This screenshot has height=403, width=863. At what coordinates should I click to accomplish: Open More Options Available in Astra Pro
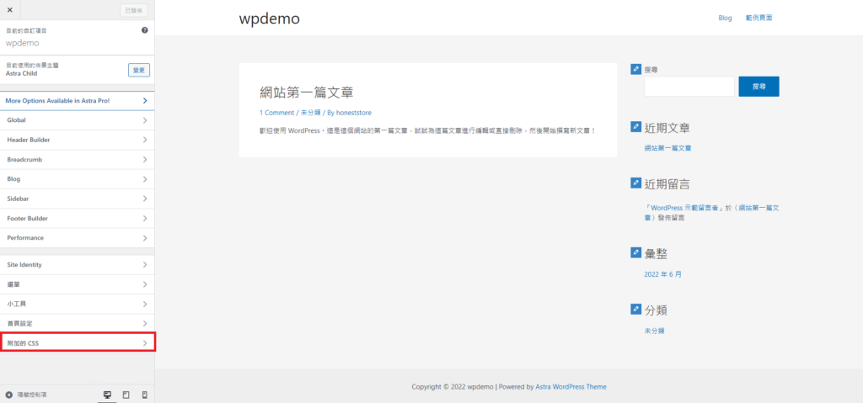pyautogui.click(x=77, y=101)
